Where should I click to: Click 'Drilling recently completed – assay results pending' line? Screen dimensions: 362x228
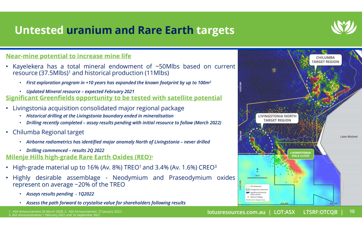click(124, 123)
